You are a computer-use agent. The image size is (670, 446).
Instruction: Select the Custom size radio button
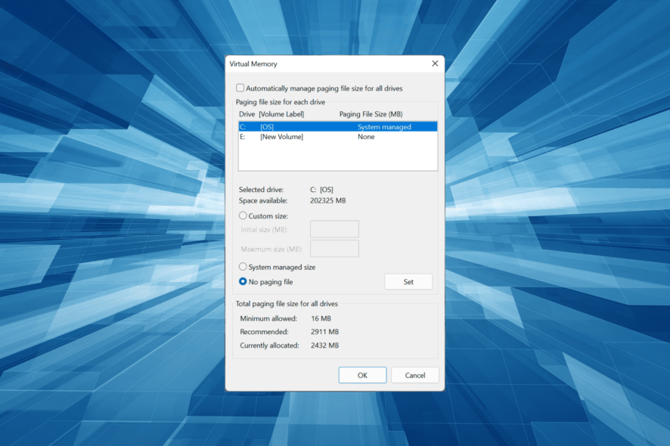point(243,215)
